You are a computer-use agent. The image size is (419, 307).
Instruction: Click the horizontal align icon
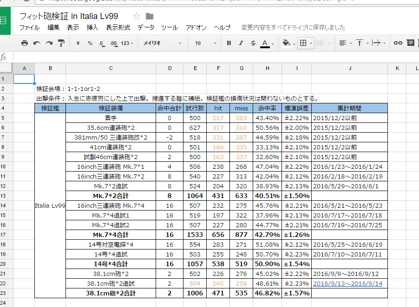[x=342, y=43]
